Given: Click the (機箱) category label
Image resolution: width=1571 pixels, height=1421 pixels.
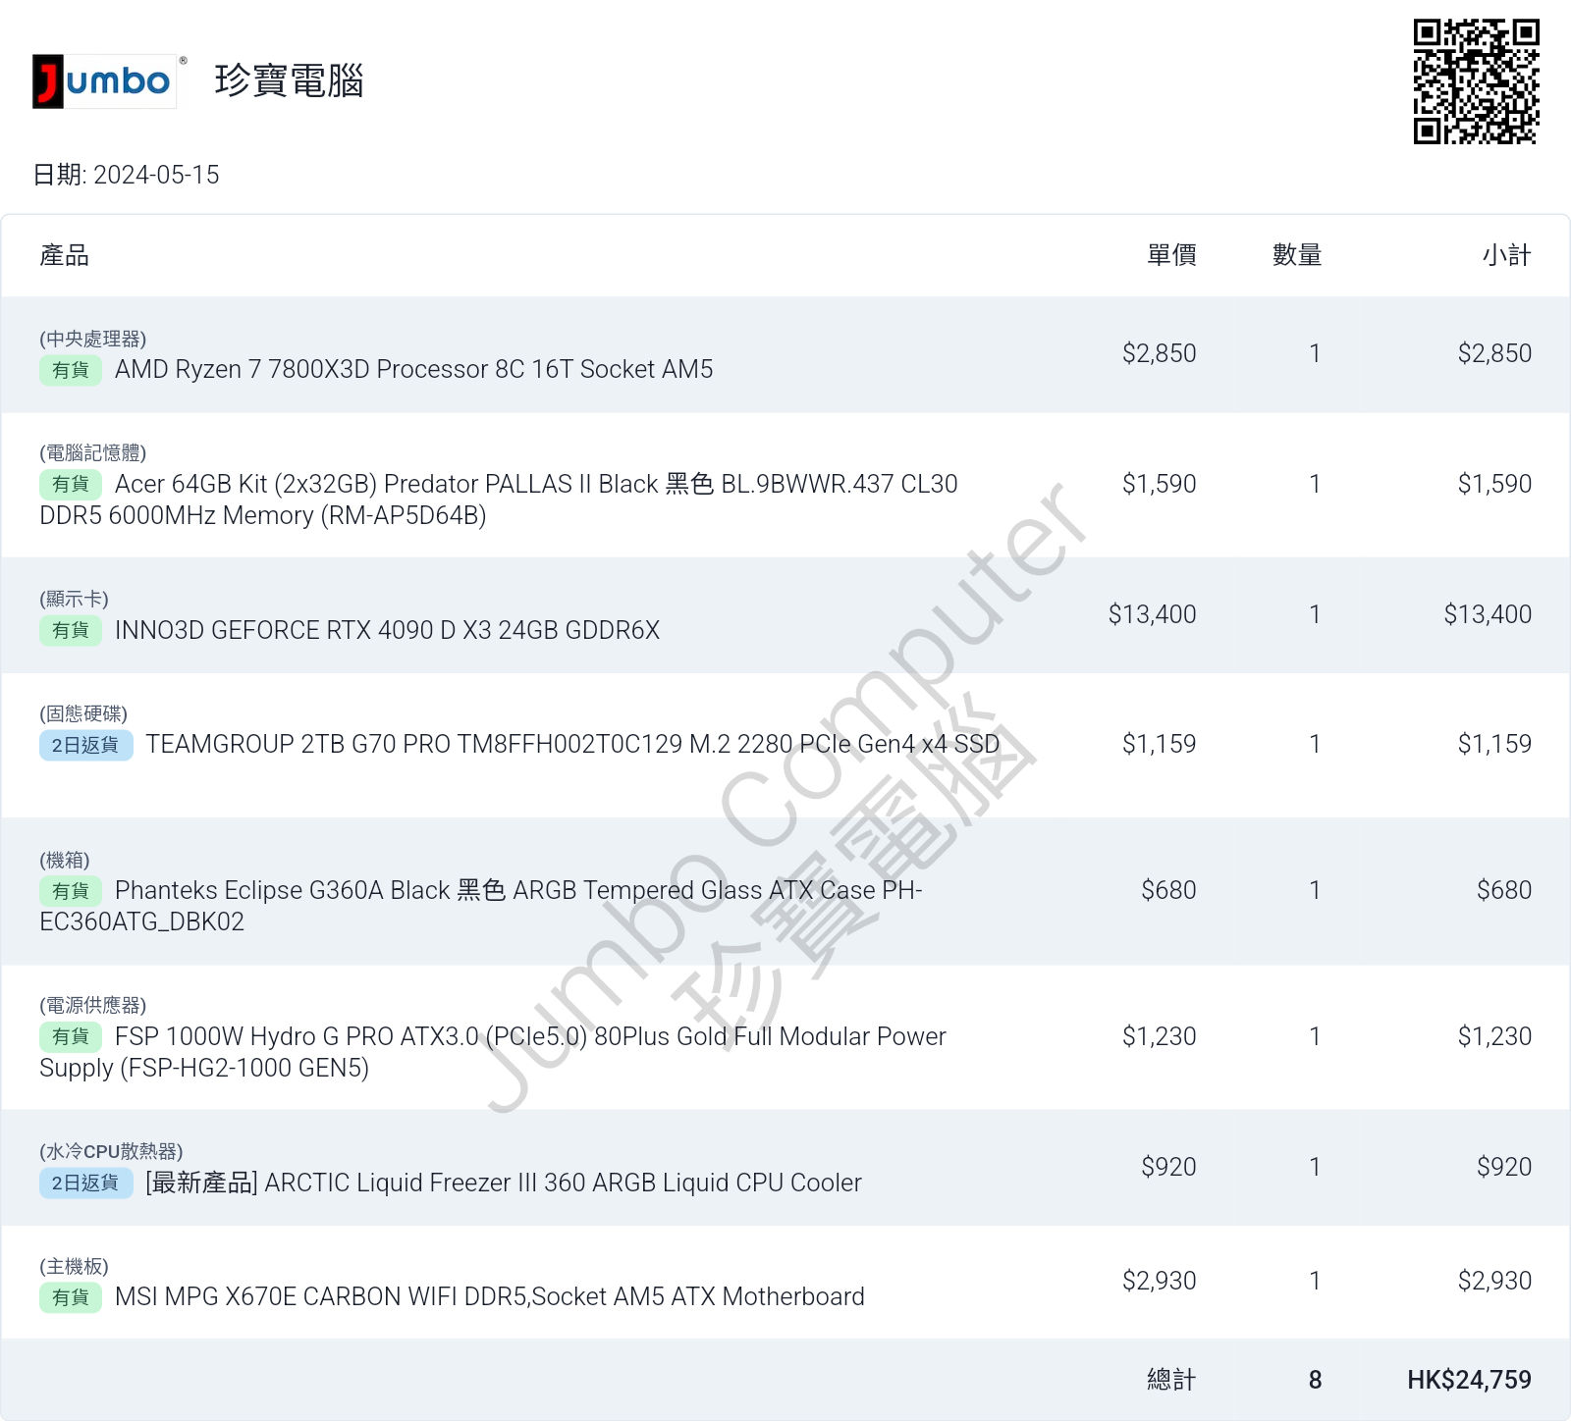Looking at the screenshot, I should point(65,860).
